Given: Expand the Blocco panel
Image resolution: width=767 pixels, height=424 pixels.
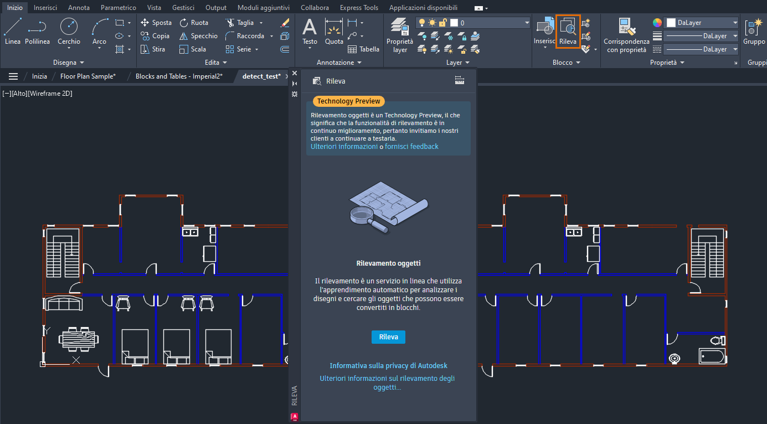Looking at the screenshot, I should point(567,63).
